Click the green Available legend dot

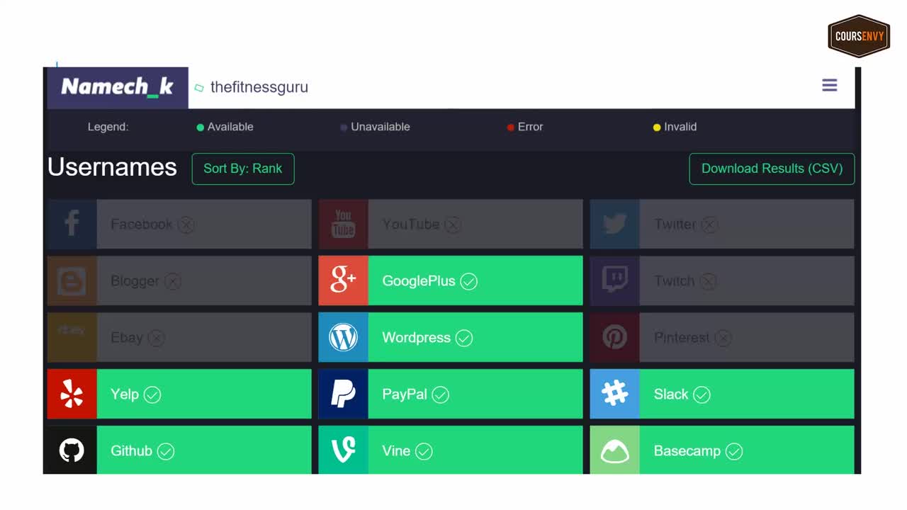200,127
